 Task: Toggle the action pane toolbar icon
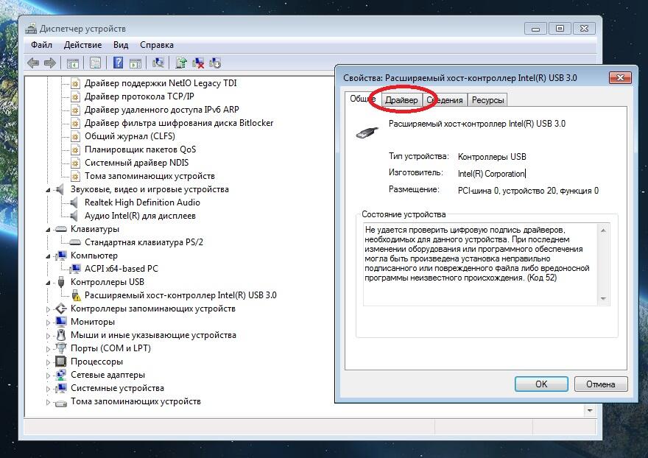point(135,63)
